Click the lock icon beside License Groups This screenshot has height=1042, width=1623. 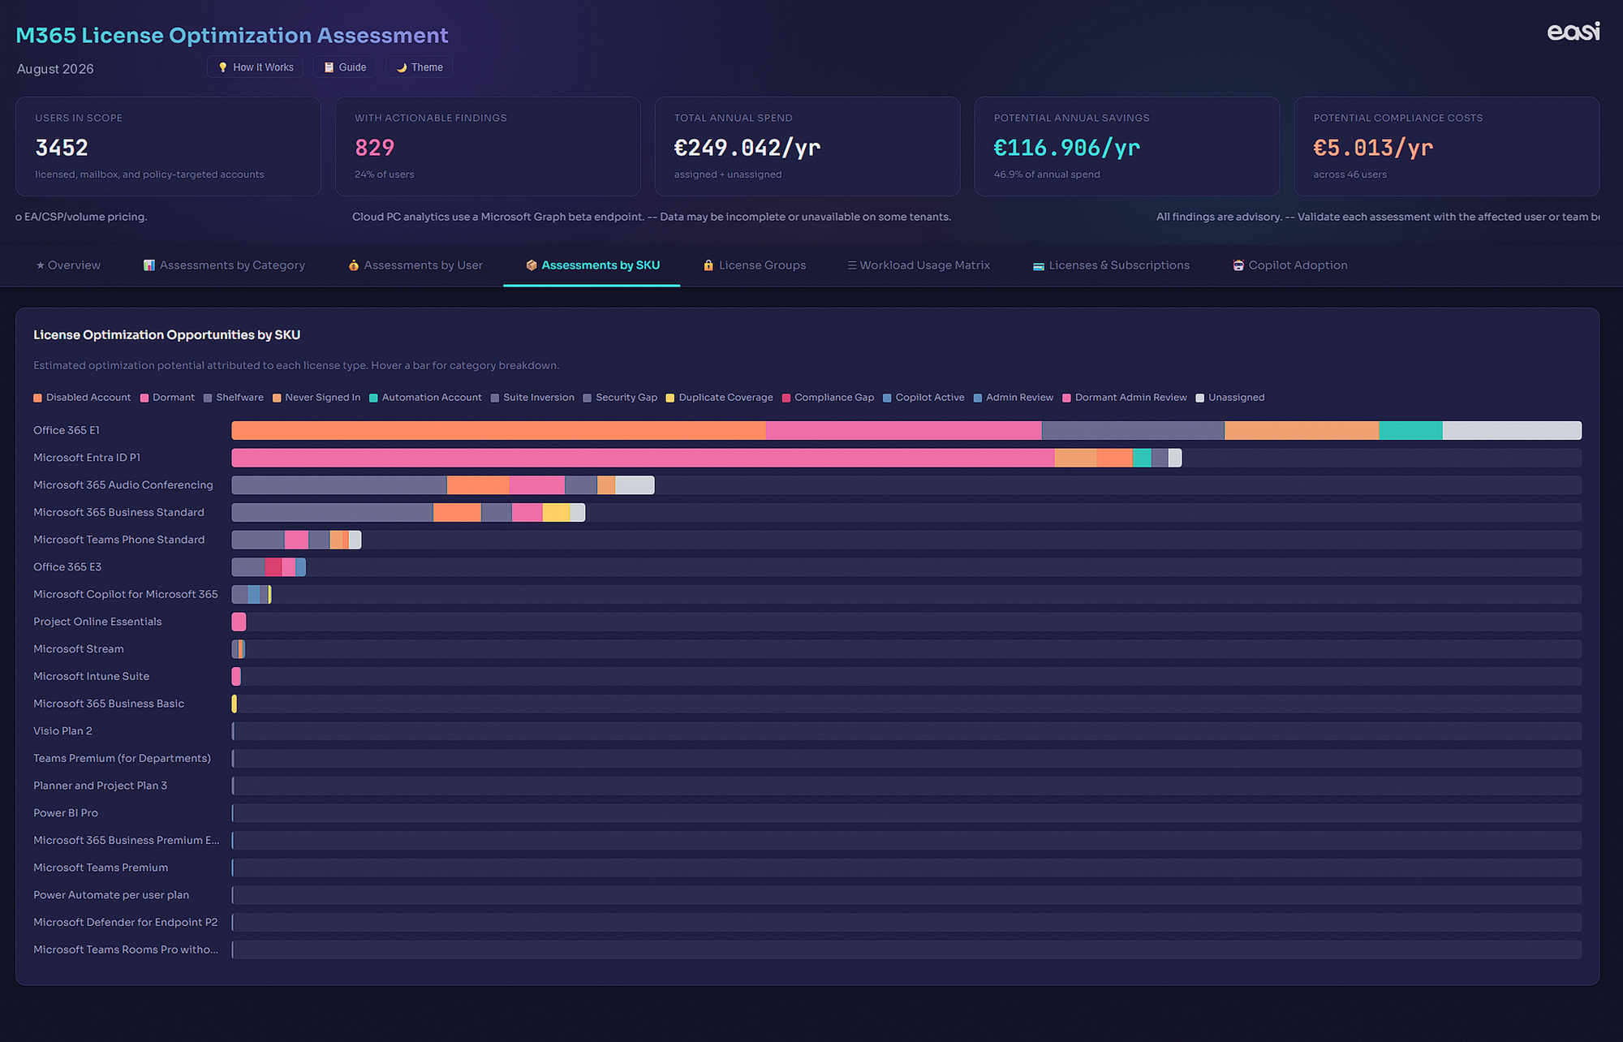click(708, 265)
